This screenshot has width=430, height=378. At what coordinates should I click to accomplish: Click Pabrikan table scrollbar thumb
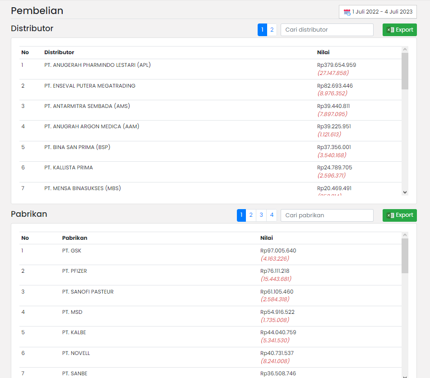[x=405, y=256]
